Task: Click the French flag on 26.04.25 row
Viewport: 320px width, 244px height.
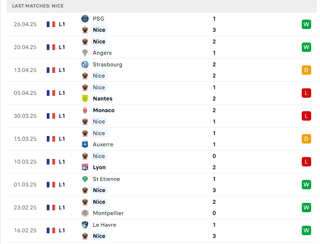Action: (x=51, y=24)
